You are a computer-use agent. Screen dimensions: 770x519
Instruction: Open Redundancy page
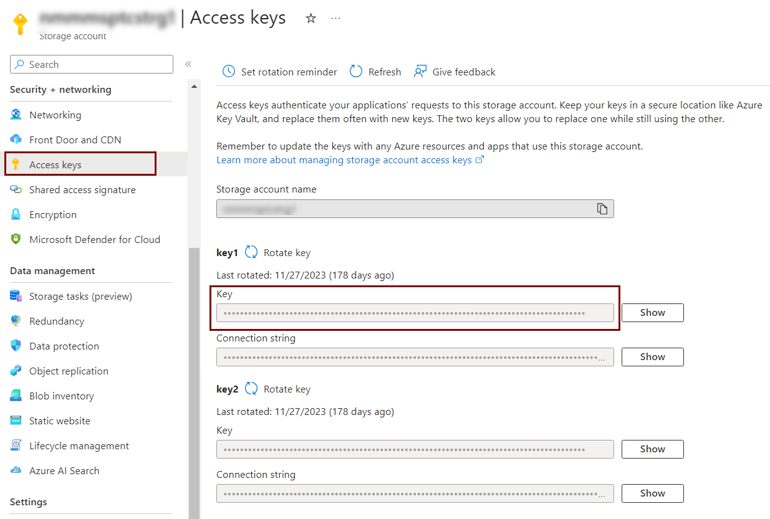57,321
